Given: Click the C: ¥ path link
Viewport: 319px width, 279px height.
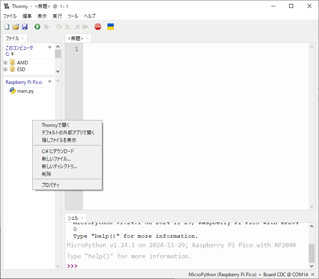Looking at the screenshot, I should click(x=10, y=54).
